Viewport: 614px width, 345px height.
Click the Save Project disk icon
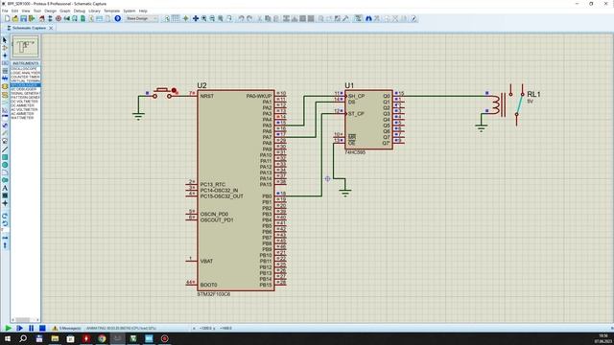click(x=23, y=18)
